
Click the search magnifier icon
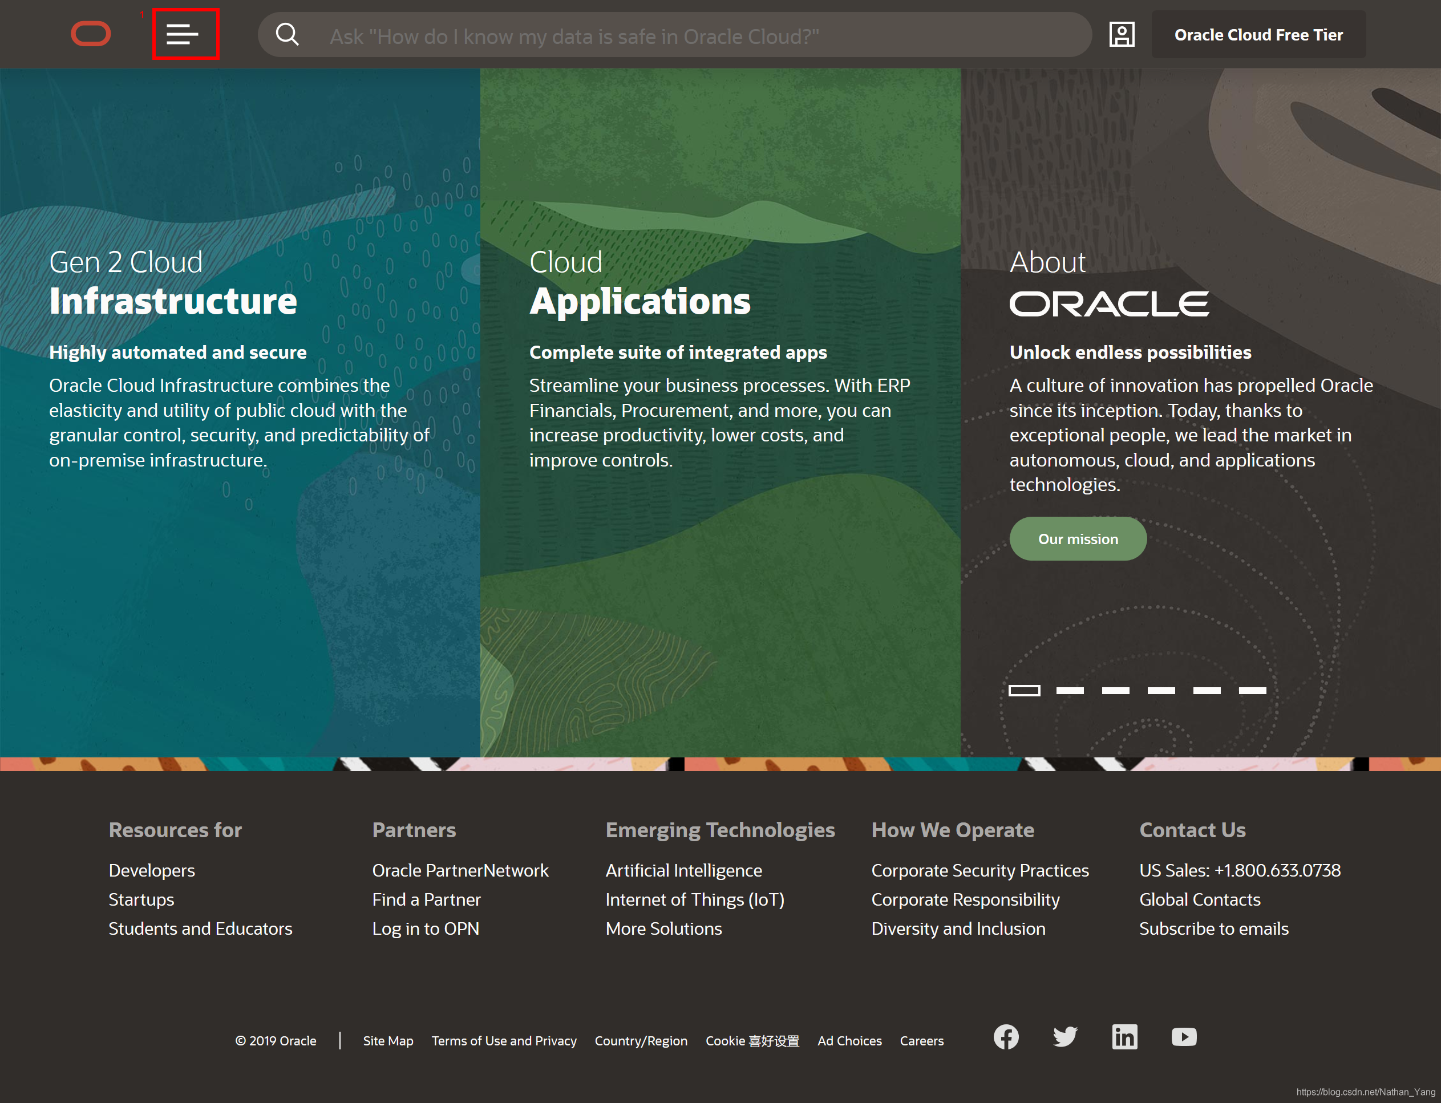[287, 34]
